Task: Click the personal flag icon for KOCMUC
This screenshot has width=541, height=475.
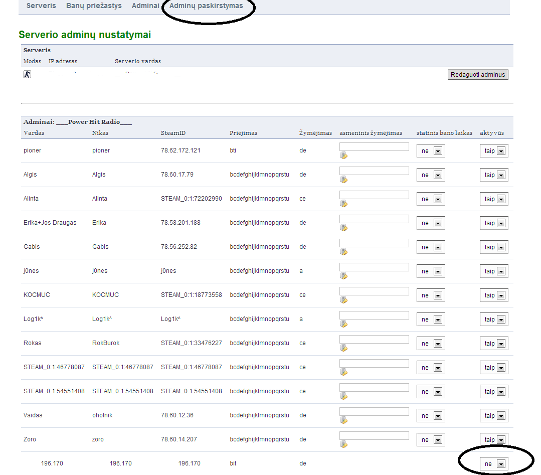Action: (x=343, y=300)
